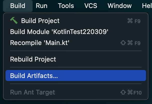Choose Build Module 'KotlinTest220309'
152x104 pixels.
coord(76,31)
